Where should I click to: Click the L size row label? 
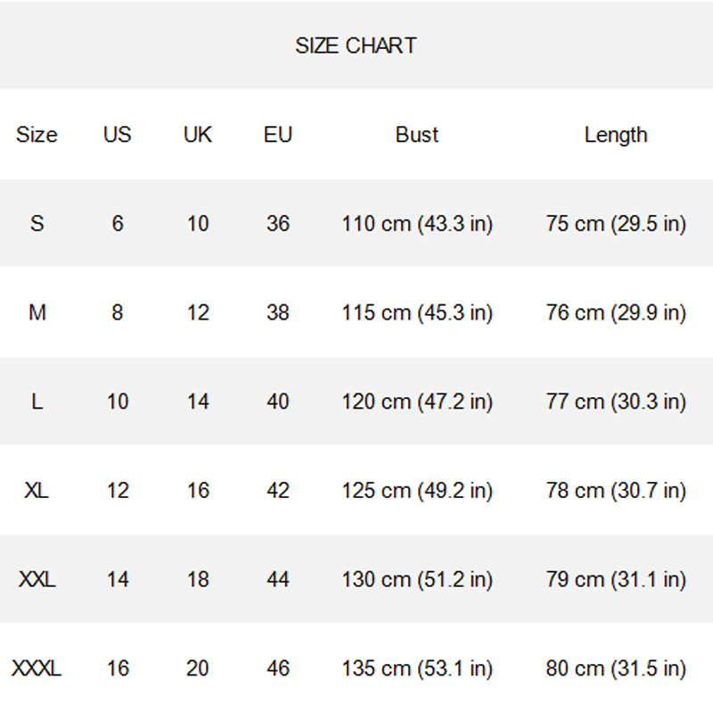point(37,402)
